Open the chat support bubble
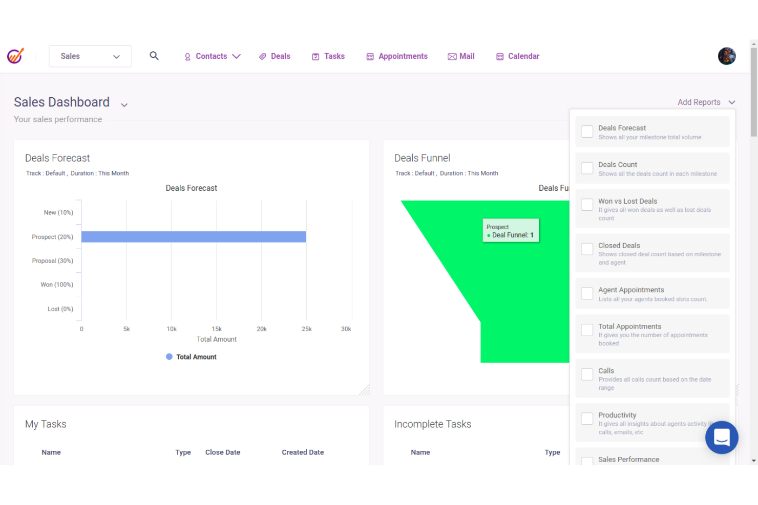 722,437
